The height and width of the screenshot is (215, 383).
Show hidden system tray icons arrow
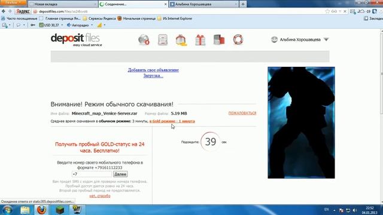point(335,210)
